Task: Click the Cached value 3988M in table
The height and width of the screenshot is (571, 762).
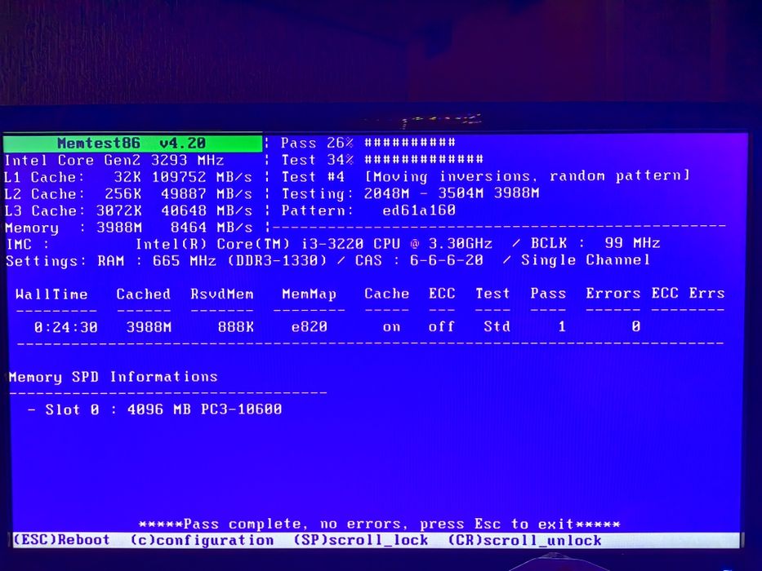Action: pyautogui.click(x=149, y=327)
